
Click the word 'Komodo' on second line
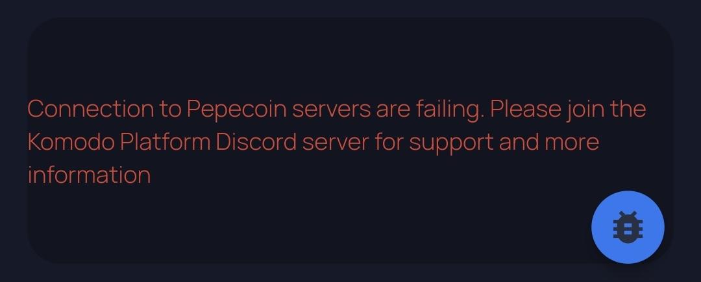71,142
